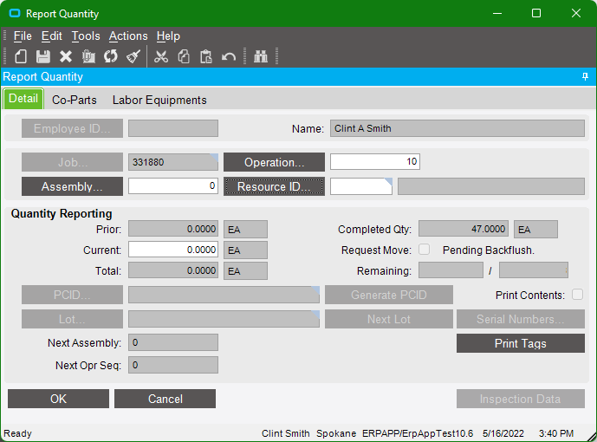
Task: Open the Actions menu
Action: tap(128, 36)
